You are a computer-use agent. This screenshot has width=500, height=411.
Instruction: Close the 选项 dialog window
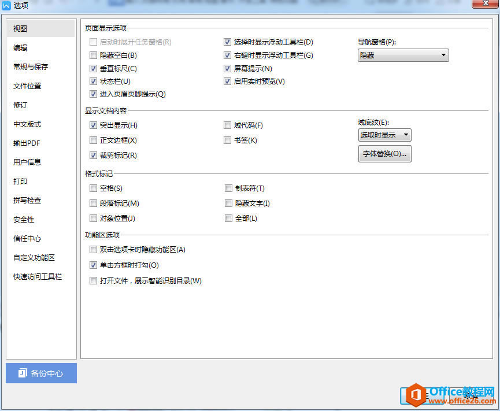click(486, 3)
